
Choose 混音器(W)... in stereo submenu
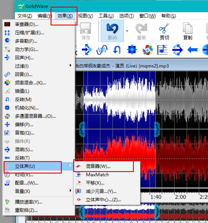tap(107, 166)
